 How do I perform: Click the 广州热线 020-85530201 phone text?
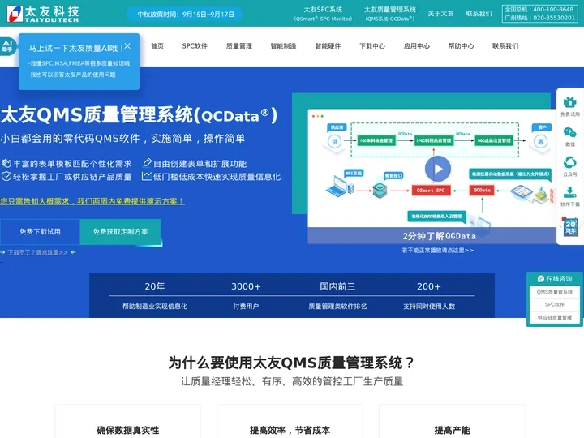click(x=539, y=18)
